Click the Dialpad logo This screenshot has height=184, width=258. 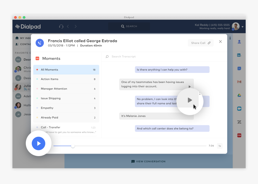28,26
